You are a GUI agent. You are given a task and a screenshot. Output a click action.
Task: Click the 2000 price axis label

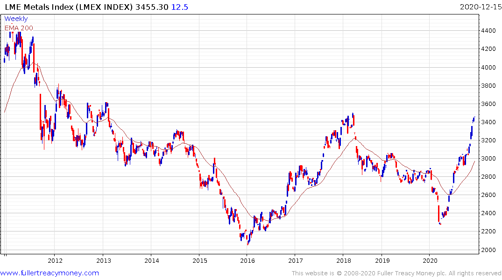tap(488, 250)
